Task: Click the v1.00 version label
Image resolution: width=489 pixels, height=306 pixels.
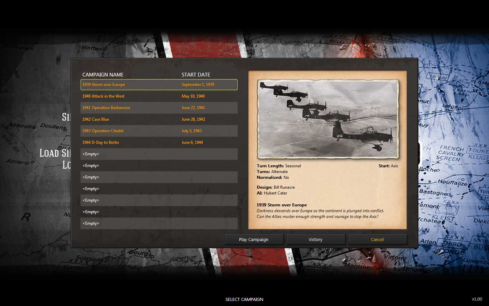Action: 477,299
